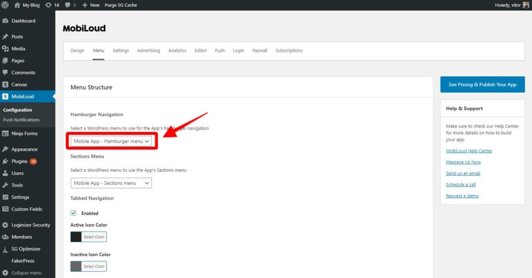Click the Users icon in sidebar
Image resolution: width=532 pixels, height=278 pixels.
pyautogui.click(x=5, y=173)
